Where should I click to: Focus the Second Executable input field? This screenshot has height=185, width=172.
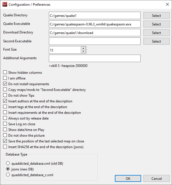click(x=95, y=41)
